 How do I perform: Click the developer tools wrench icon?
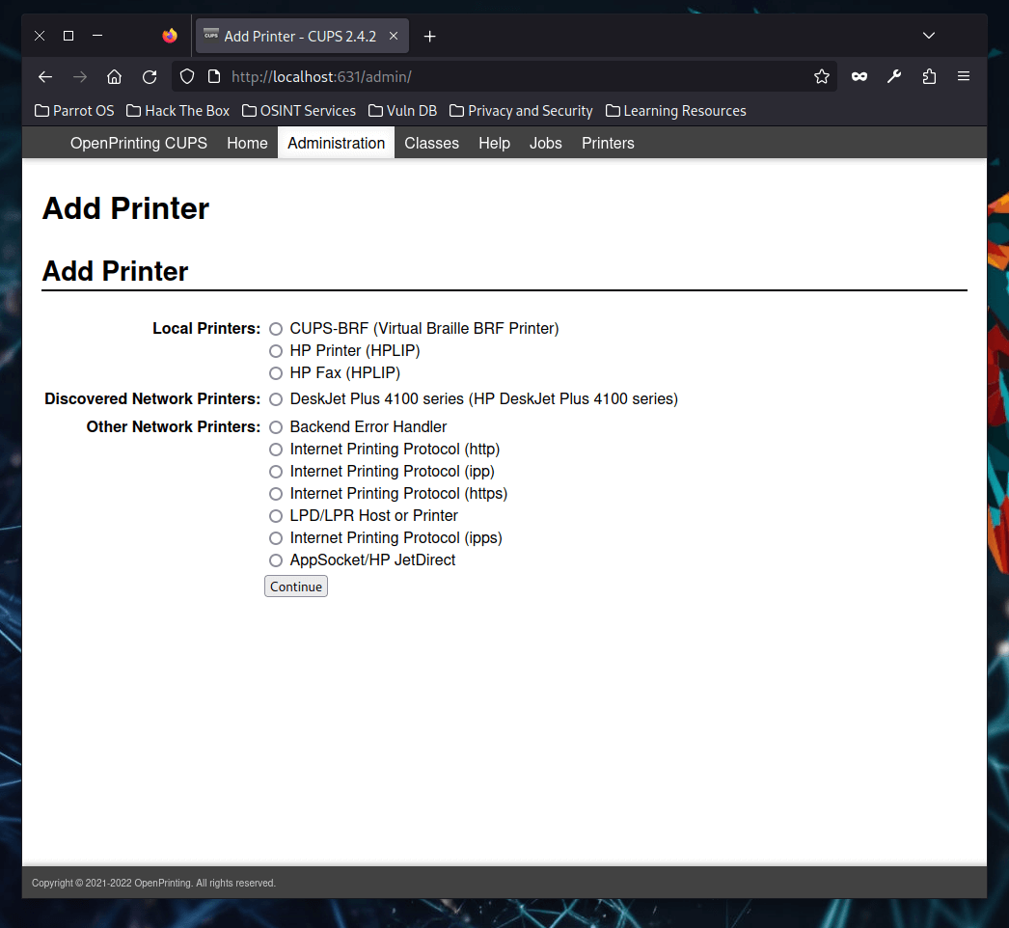(893, 76)
